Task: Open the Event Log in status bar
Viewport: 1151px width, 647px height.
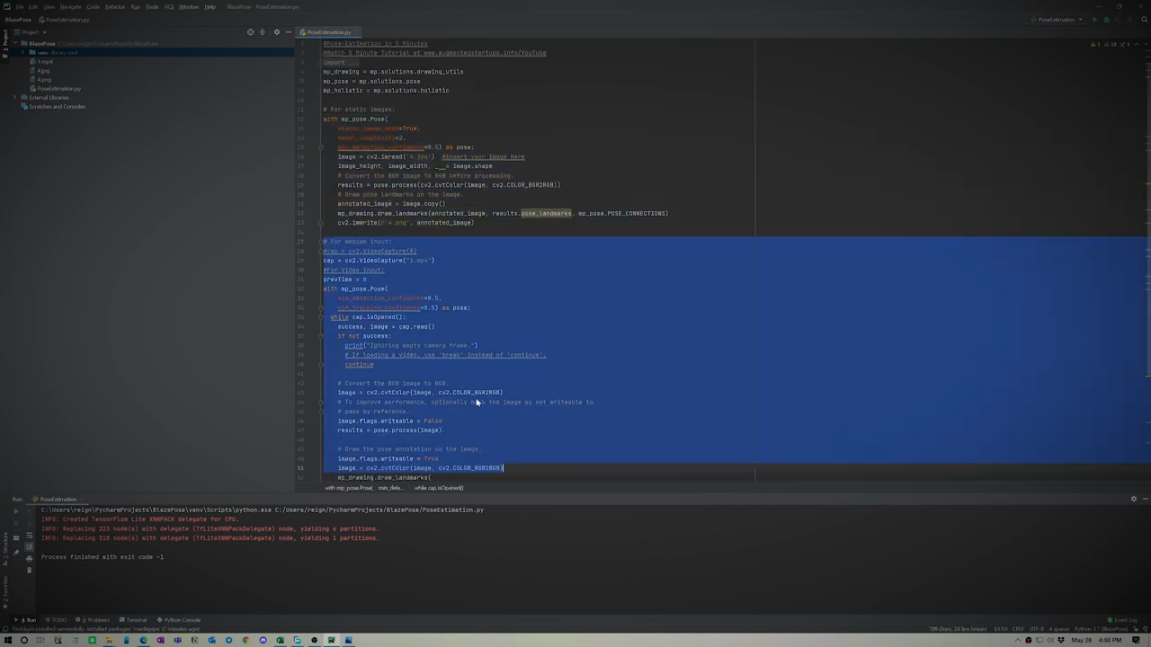Action: (x=1123, y=620)
